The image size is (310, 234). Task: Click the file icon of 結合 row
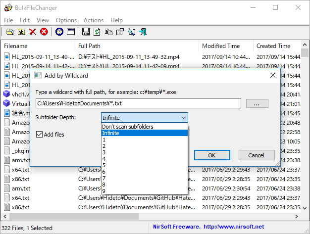click(7, 113)
